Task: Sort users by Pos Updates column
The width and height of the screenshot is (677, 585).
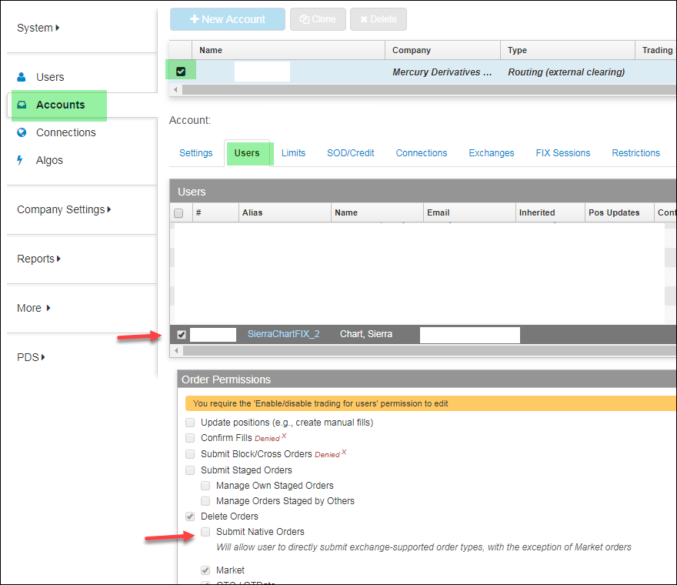Action: coord(619,212)
